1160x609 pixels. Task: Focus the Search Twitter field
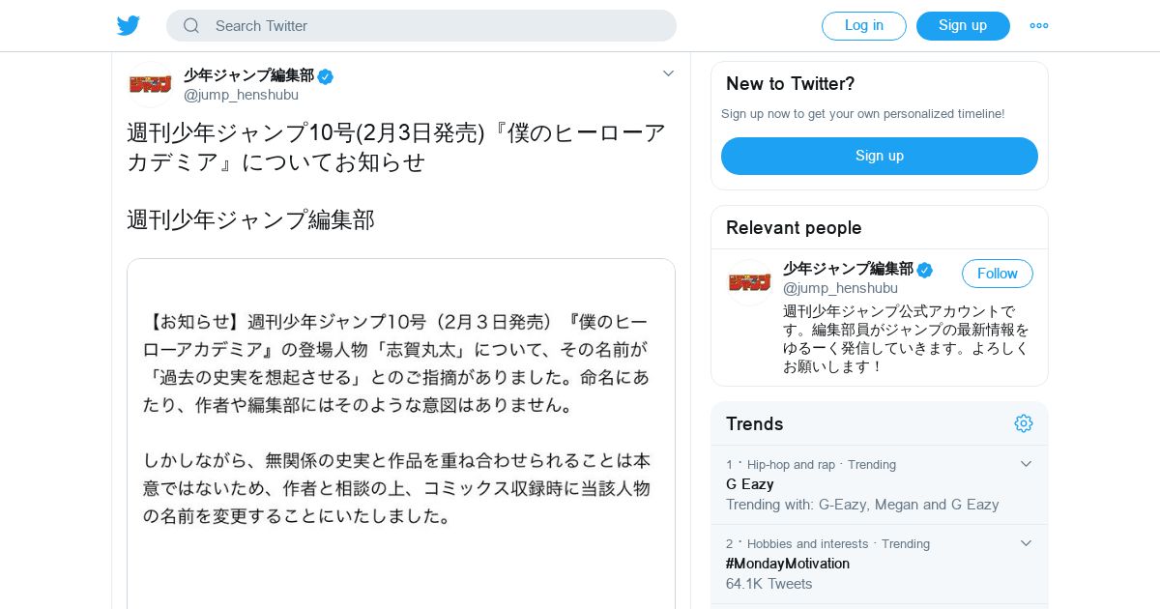[421, 26]
